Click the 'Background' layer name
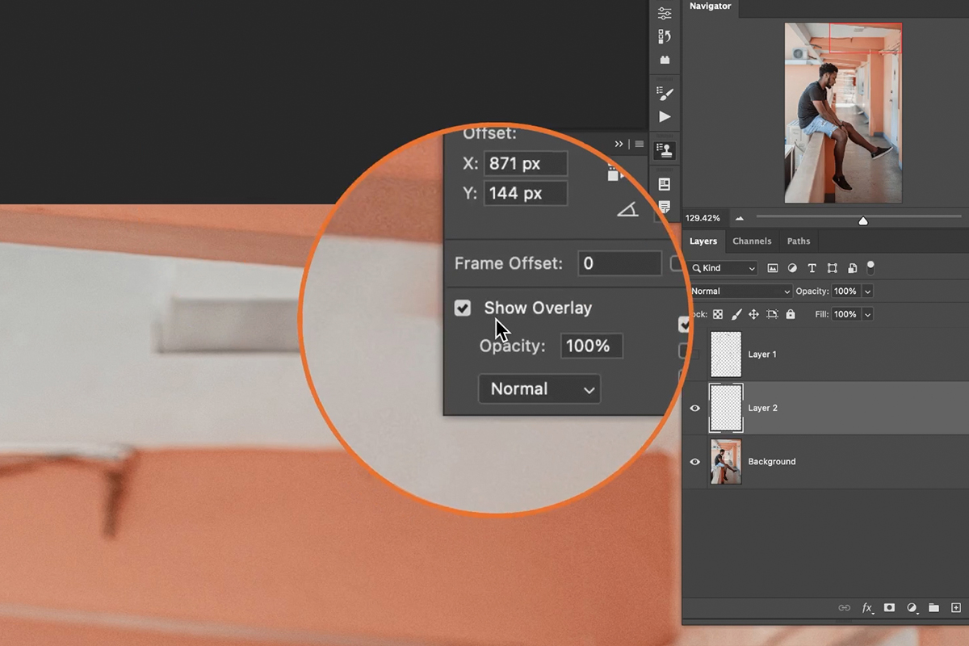Viewport: 969px width, 646px height. pyautogui.click(x=772, y=462)
